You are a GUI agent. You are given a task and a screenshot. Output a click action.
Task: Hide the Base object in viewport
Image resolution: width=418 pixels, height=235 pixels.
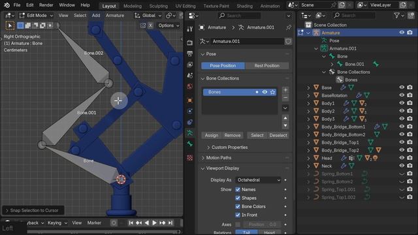[x=402, y=87]
